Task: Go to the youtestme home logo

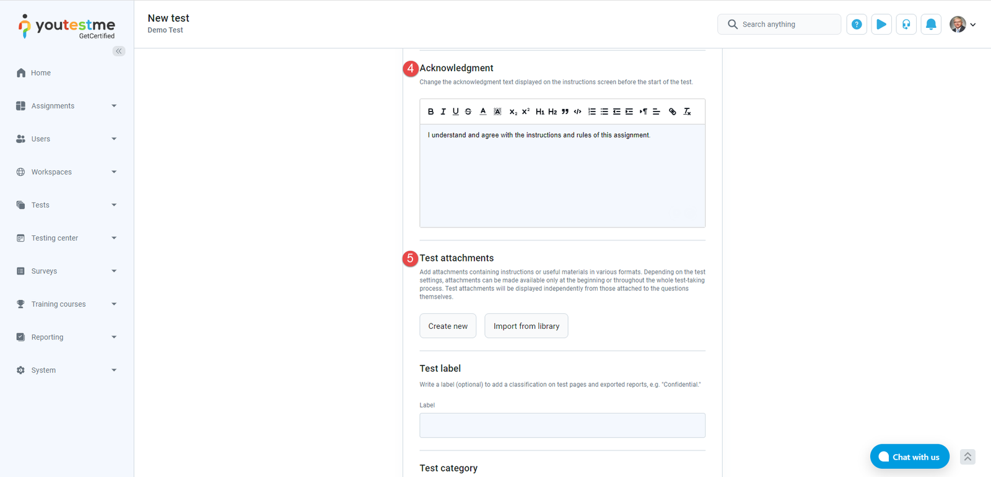Action: 67,27
